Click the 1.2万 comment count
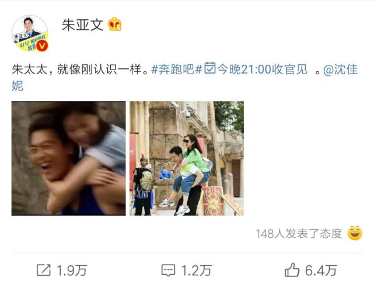 point(197,271)
